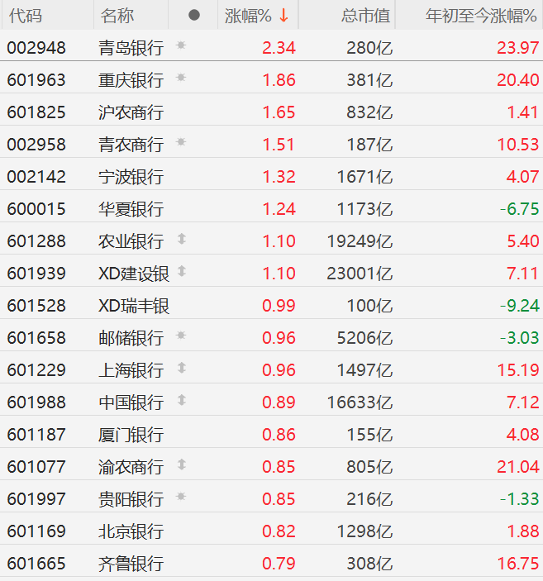This screenshot has width=543, height=581.
Task: Click the -1.33 year-to-date value
Action: click(x=520, y=499)
